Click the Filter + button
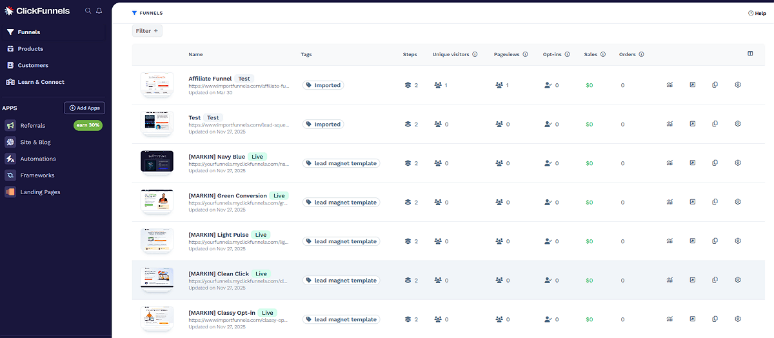774x338 pixels. click(147, 31)
